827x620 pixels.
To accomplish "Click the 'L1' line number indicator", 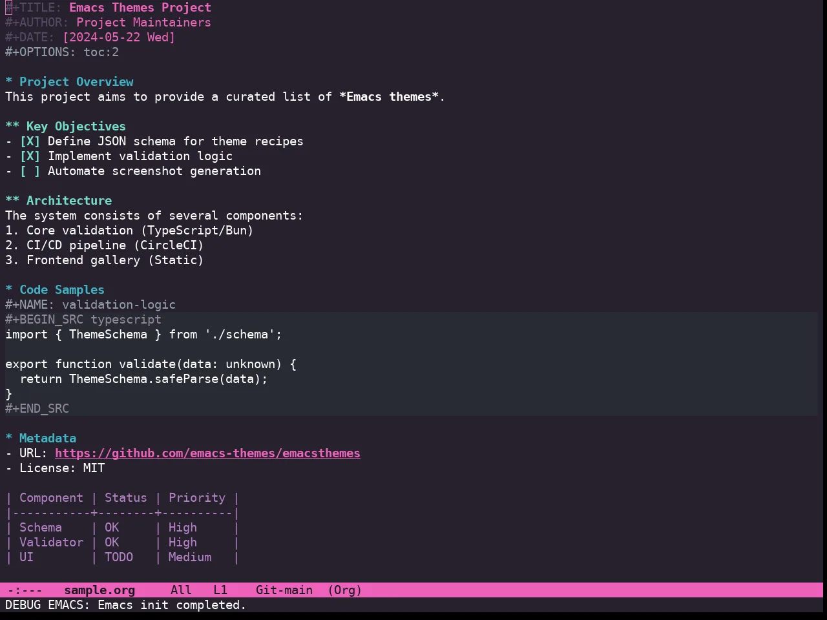I will [220, 590].
